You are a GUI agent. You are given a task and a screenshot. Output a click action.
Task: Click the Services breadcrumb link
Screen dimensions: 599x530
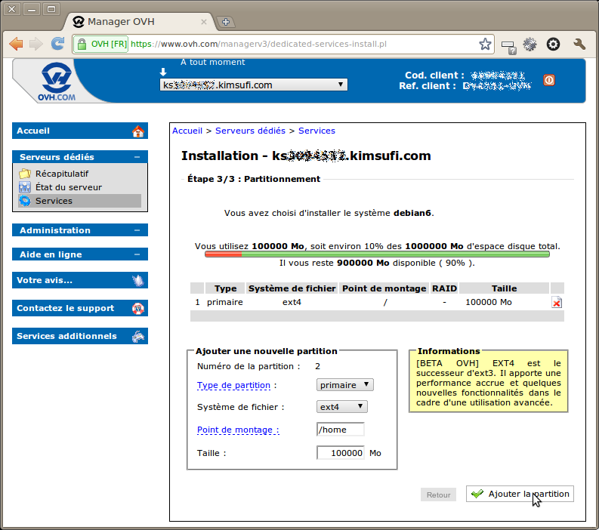click(316, 131)
